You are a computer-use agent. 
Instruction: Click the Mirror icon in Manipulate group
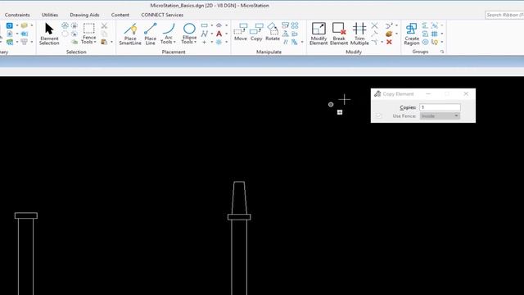coord(285,34)
